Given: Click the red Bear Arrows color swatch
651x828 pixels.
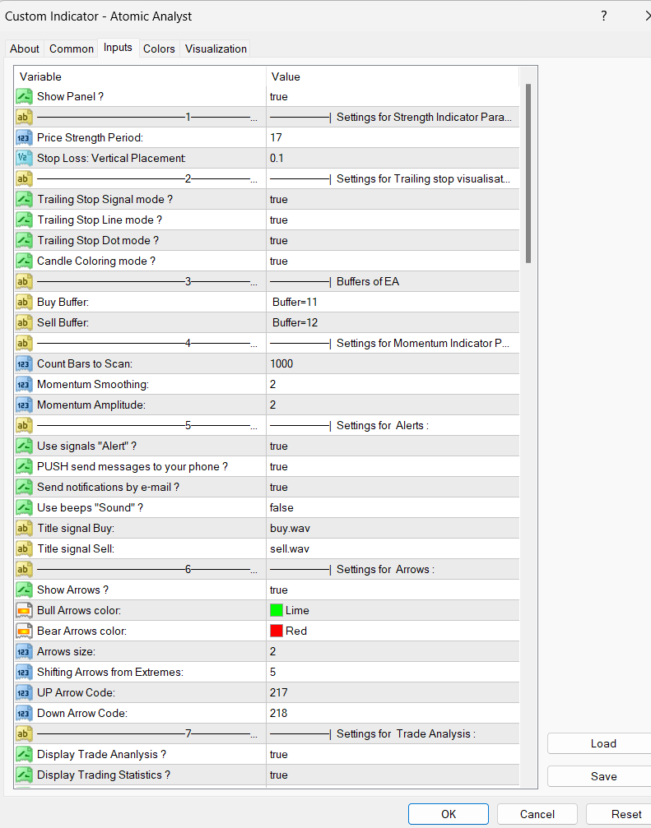Looking at the screenshot, I should coord(277,631).
